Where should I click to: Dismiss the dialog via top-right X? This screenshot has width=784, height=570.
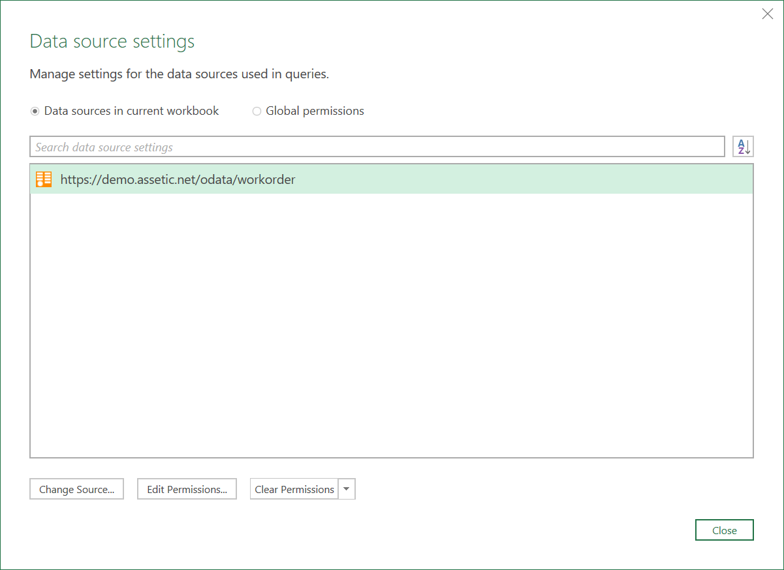[768, 14]
